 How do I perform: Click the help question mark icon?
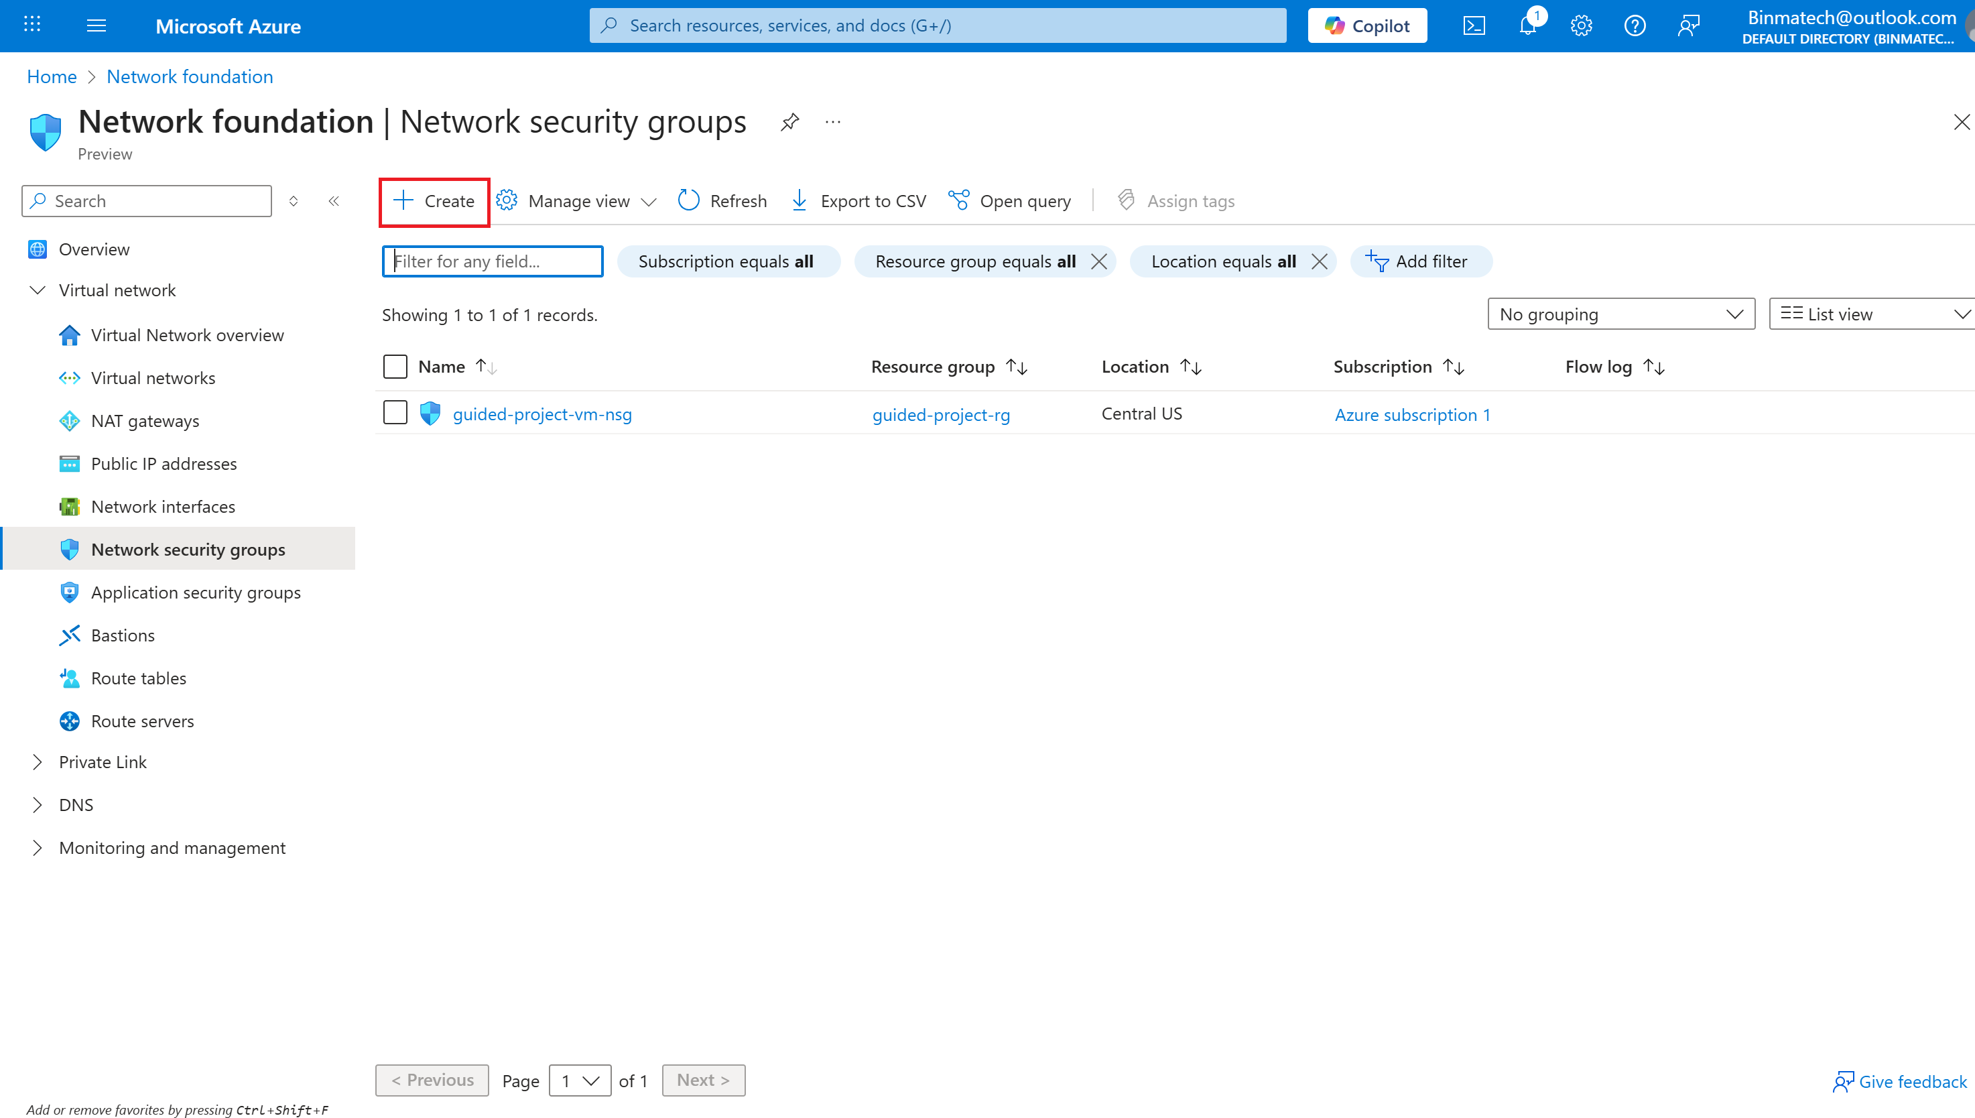1635,26
